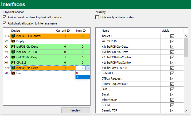
Task: Click the ibaCom-L2B-4-8 board icon
Action: pyautogui.click(x=13, y=52)
